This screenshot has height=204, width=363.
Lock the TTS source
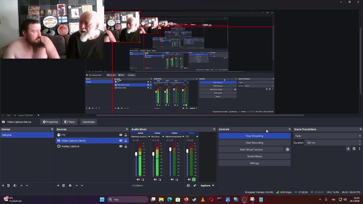pyautogui.click(x=126, y=135)
